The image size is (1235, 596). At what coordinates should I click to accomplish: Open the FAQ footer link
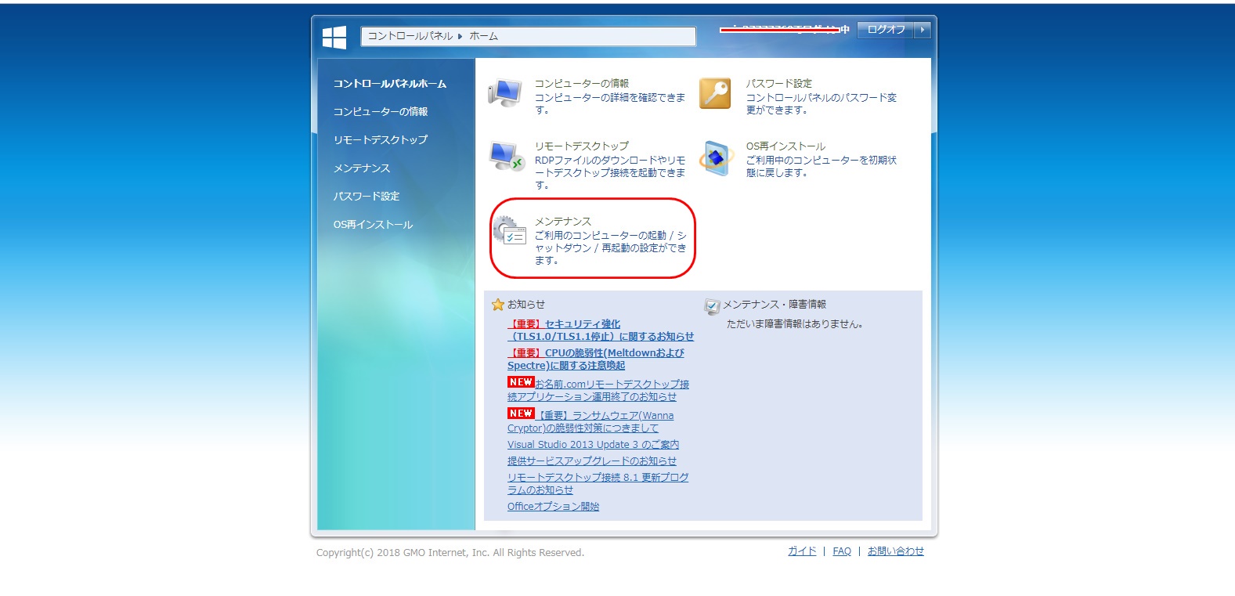[842, 551]
